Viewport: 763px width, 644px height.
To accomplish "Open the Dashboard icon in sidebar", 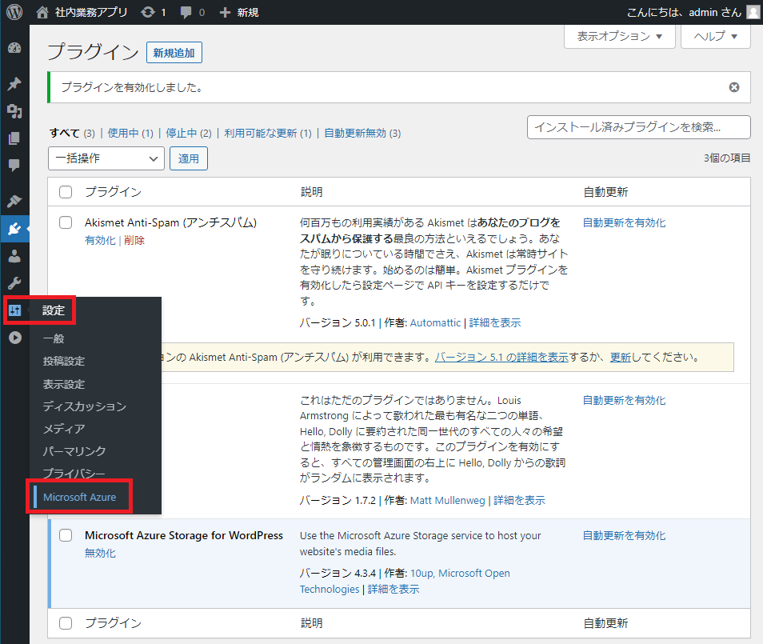I will coord(14,48).
